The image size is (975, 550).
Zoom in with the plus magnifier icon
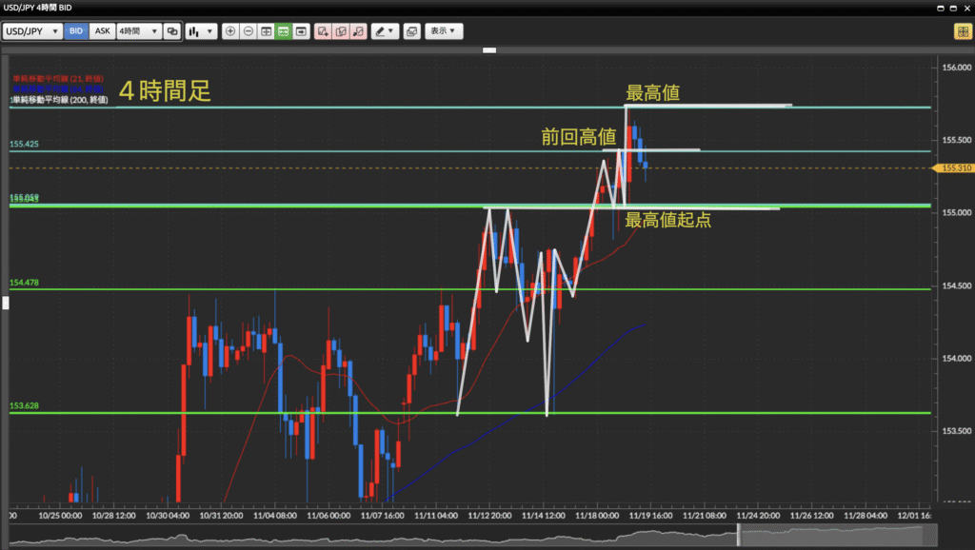230,31
